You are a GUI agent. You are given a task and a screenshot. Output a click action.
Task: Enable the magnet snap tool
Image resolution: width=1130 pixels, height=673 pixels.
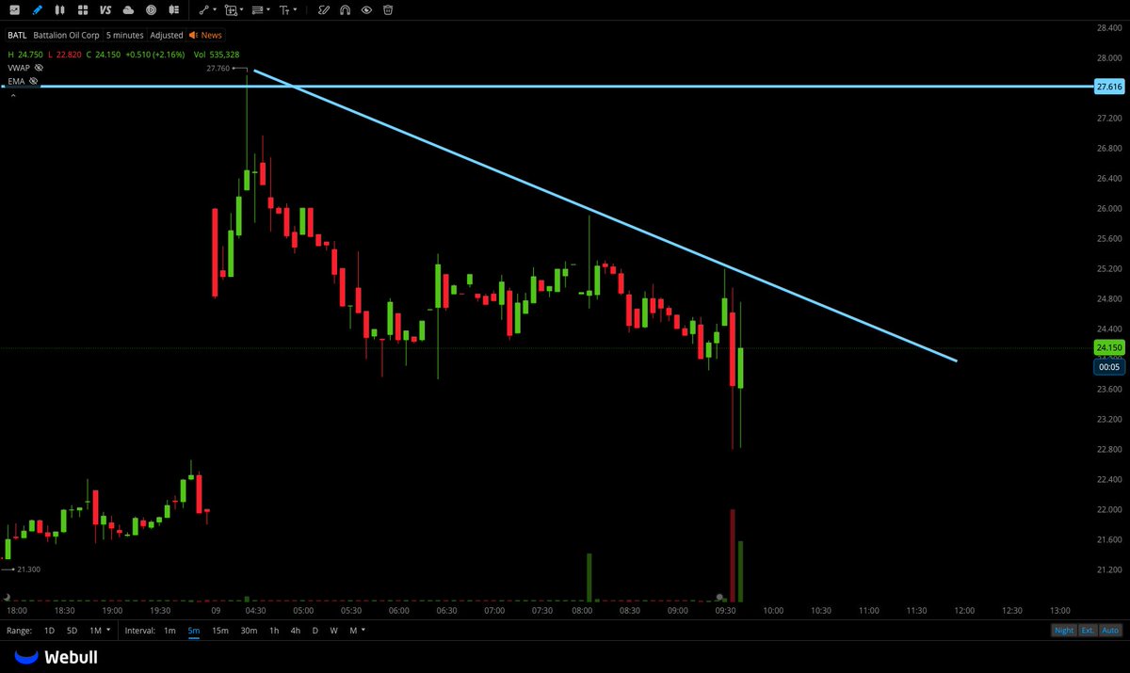coord(345,10)
